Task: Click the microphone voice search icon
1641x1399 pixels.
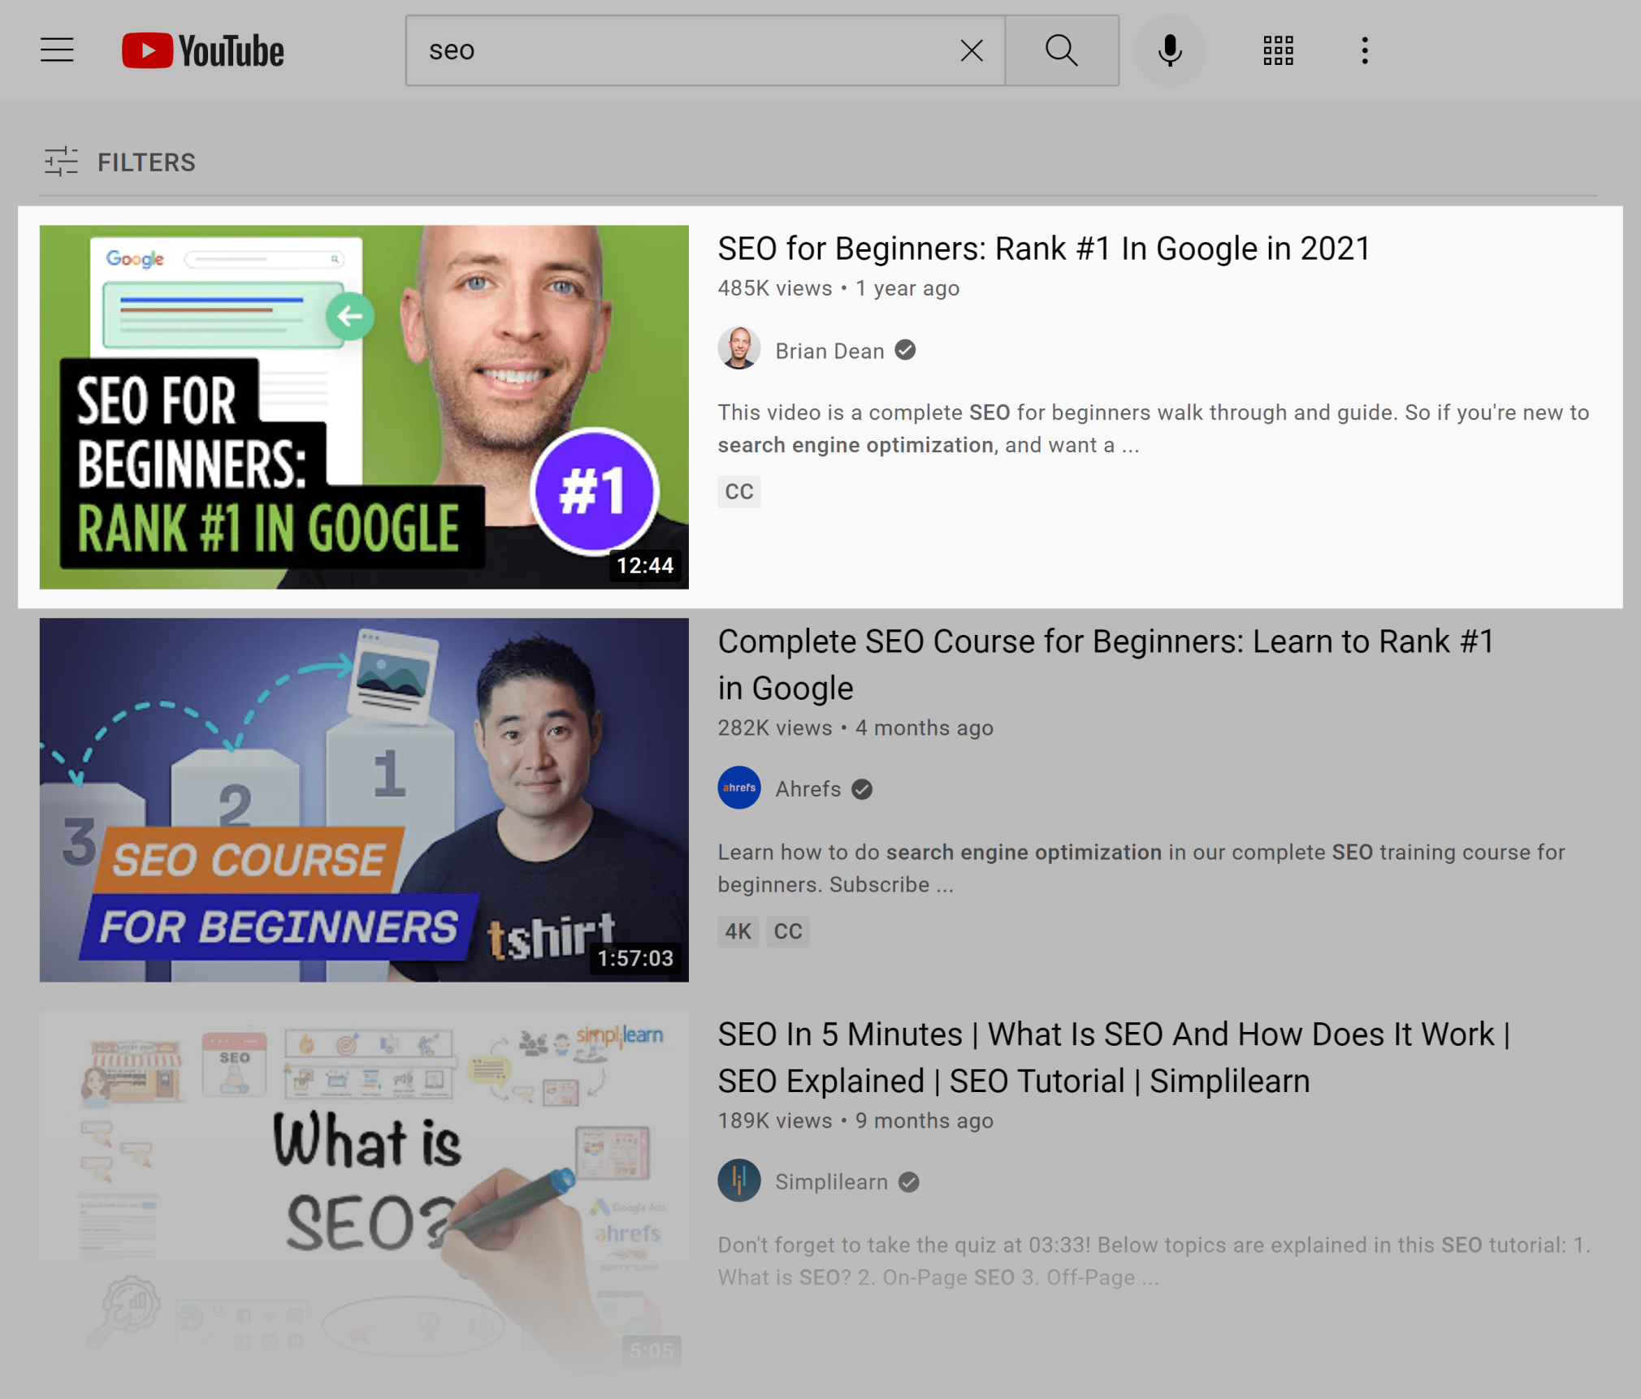Action: pos(1173,50)
